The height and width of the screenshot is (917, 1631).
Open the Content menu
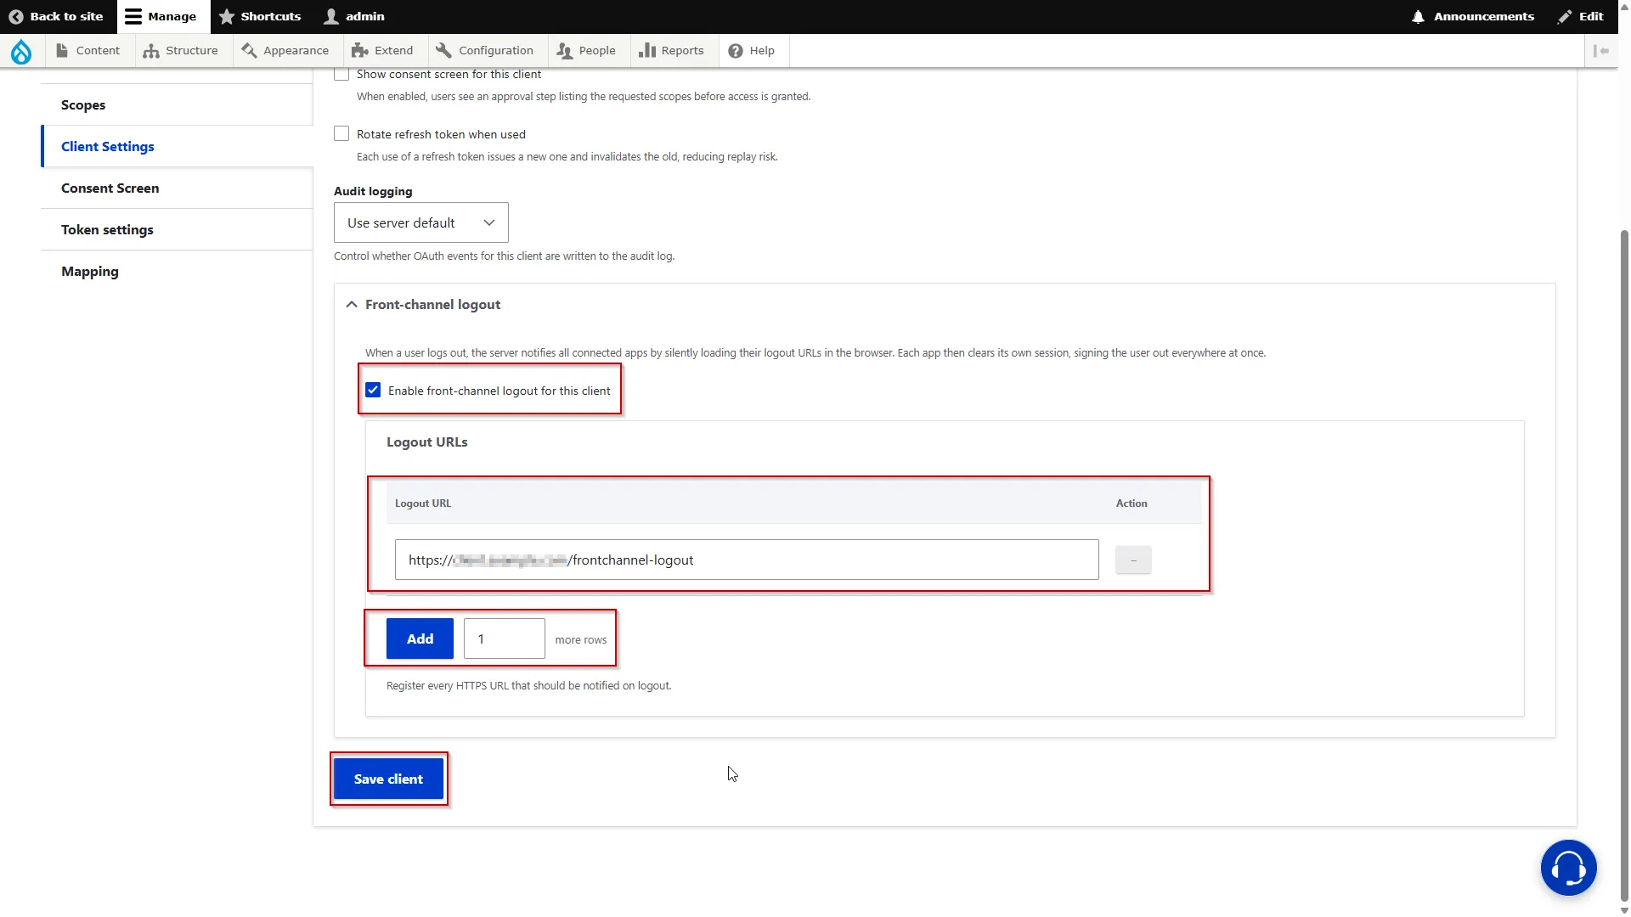click(x=88, y=51)
